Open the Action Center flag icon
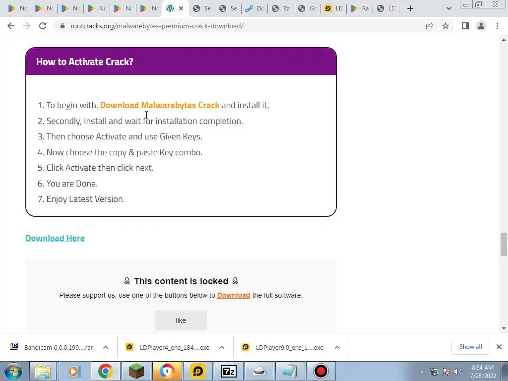The height and width of the screenshot is (381, 508). coord(446,372)
